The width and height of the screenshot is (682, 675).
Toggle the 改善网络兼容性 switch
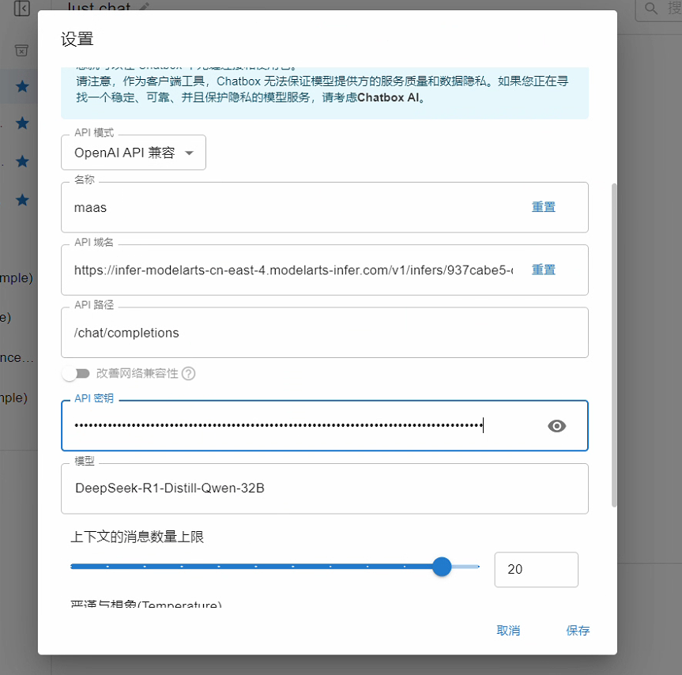click(x=76, y=374)
